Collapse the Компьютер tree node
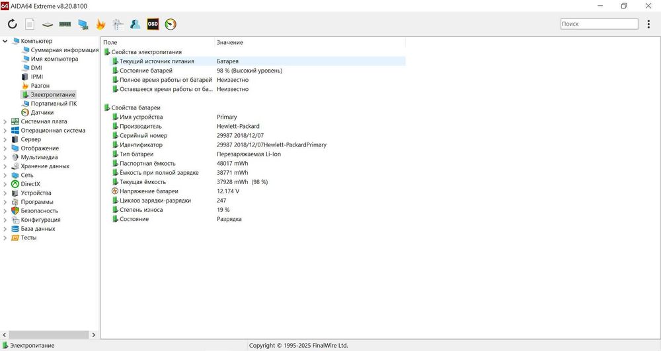The image size is (661, 351). pos(5,42)
